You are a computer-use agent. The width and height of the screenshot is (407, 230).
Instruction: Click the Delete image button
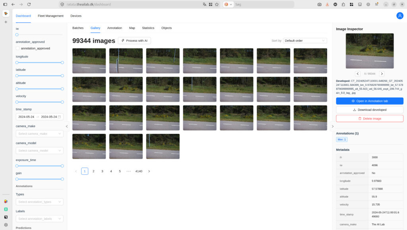coord(370,118)
